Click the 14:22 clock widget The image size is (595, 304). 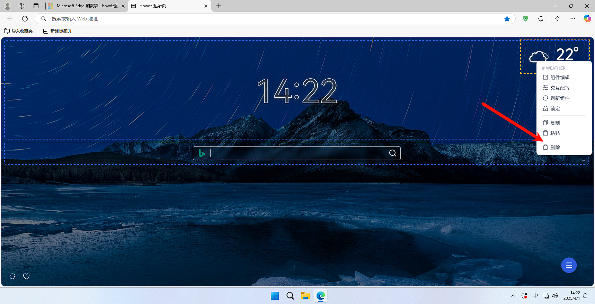click(x=297, y=91)
